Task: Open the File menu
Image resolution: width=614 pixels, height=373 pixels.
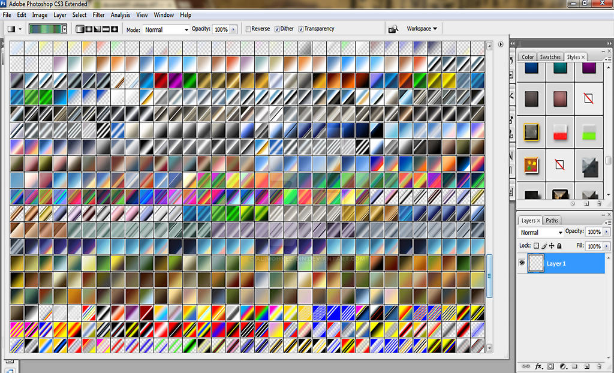Action: pos(7,15)
